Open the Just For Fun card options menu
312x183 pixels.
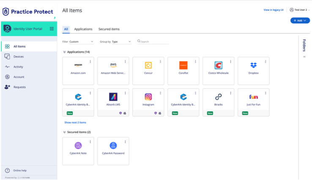(265, 93)
